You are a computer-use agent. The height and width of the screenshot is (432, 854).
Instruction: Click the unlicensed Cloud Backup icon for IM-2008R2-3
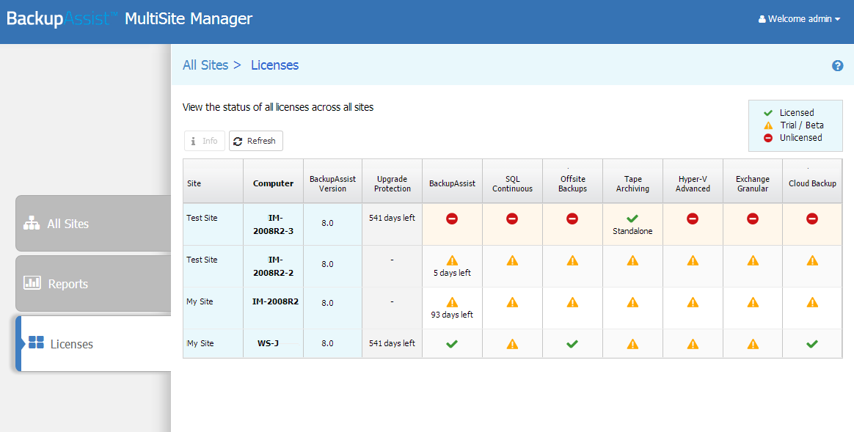tap(812, 219)
